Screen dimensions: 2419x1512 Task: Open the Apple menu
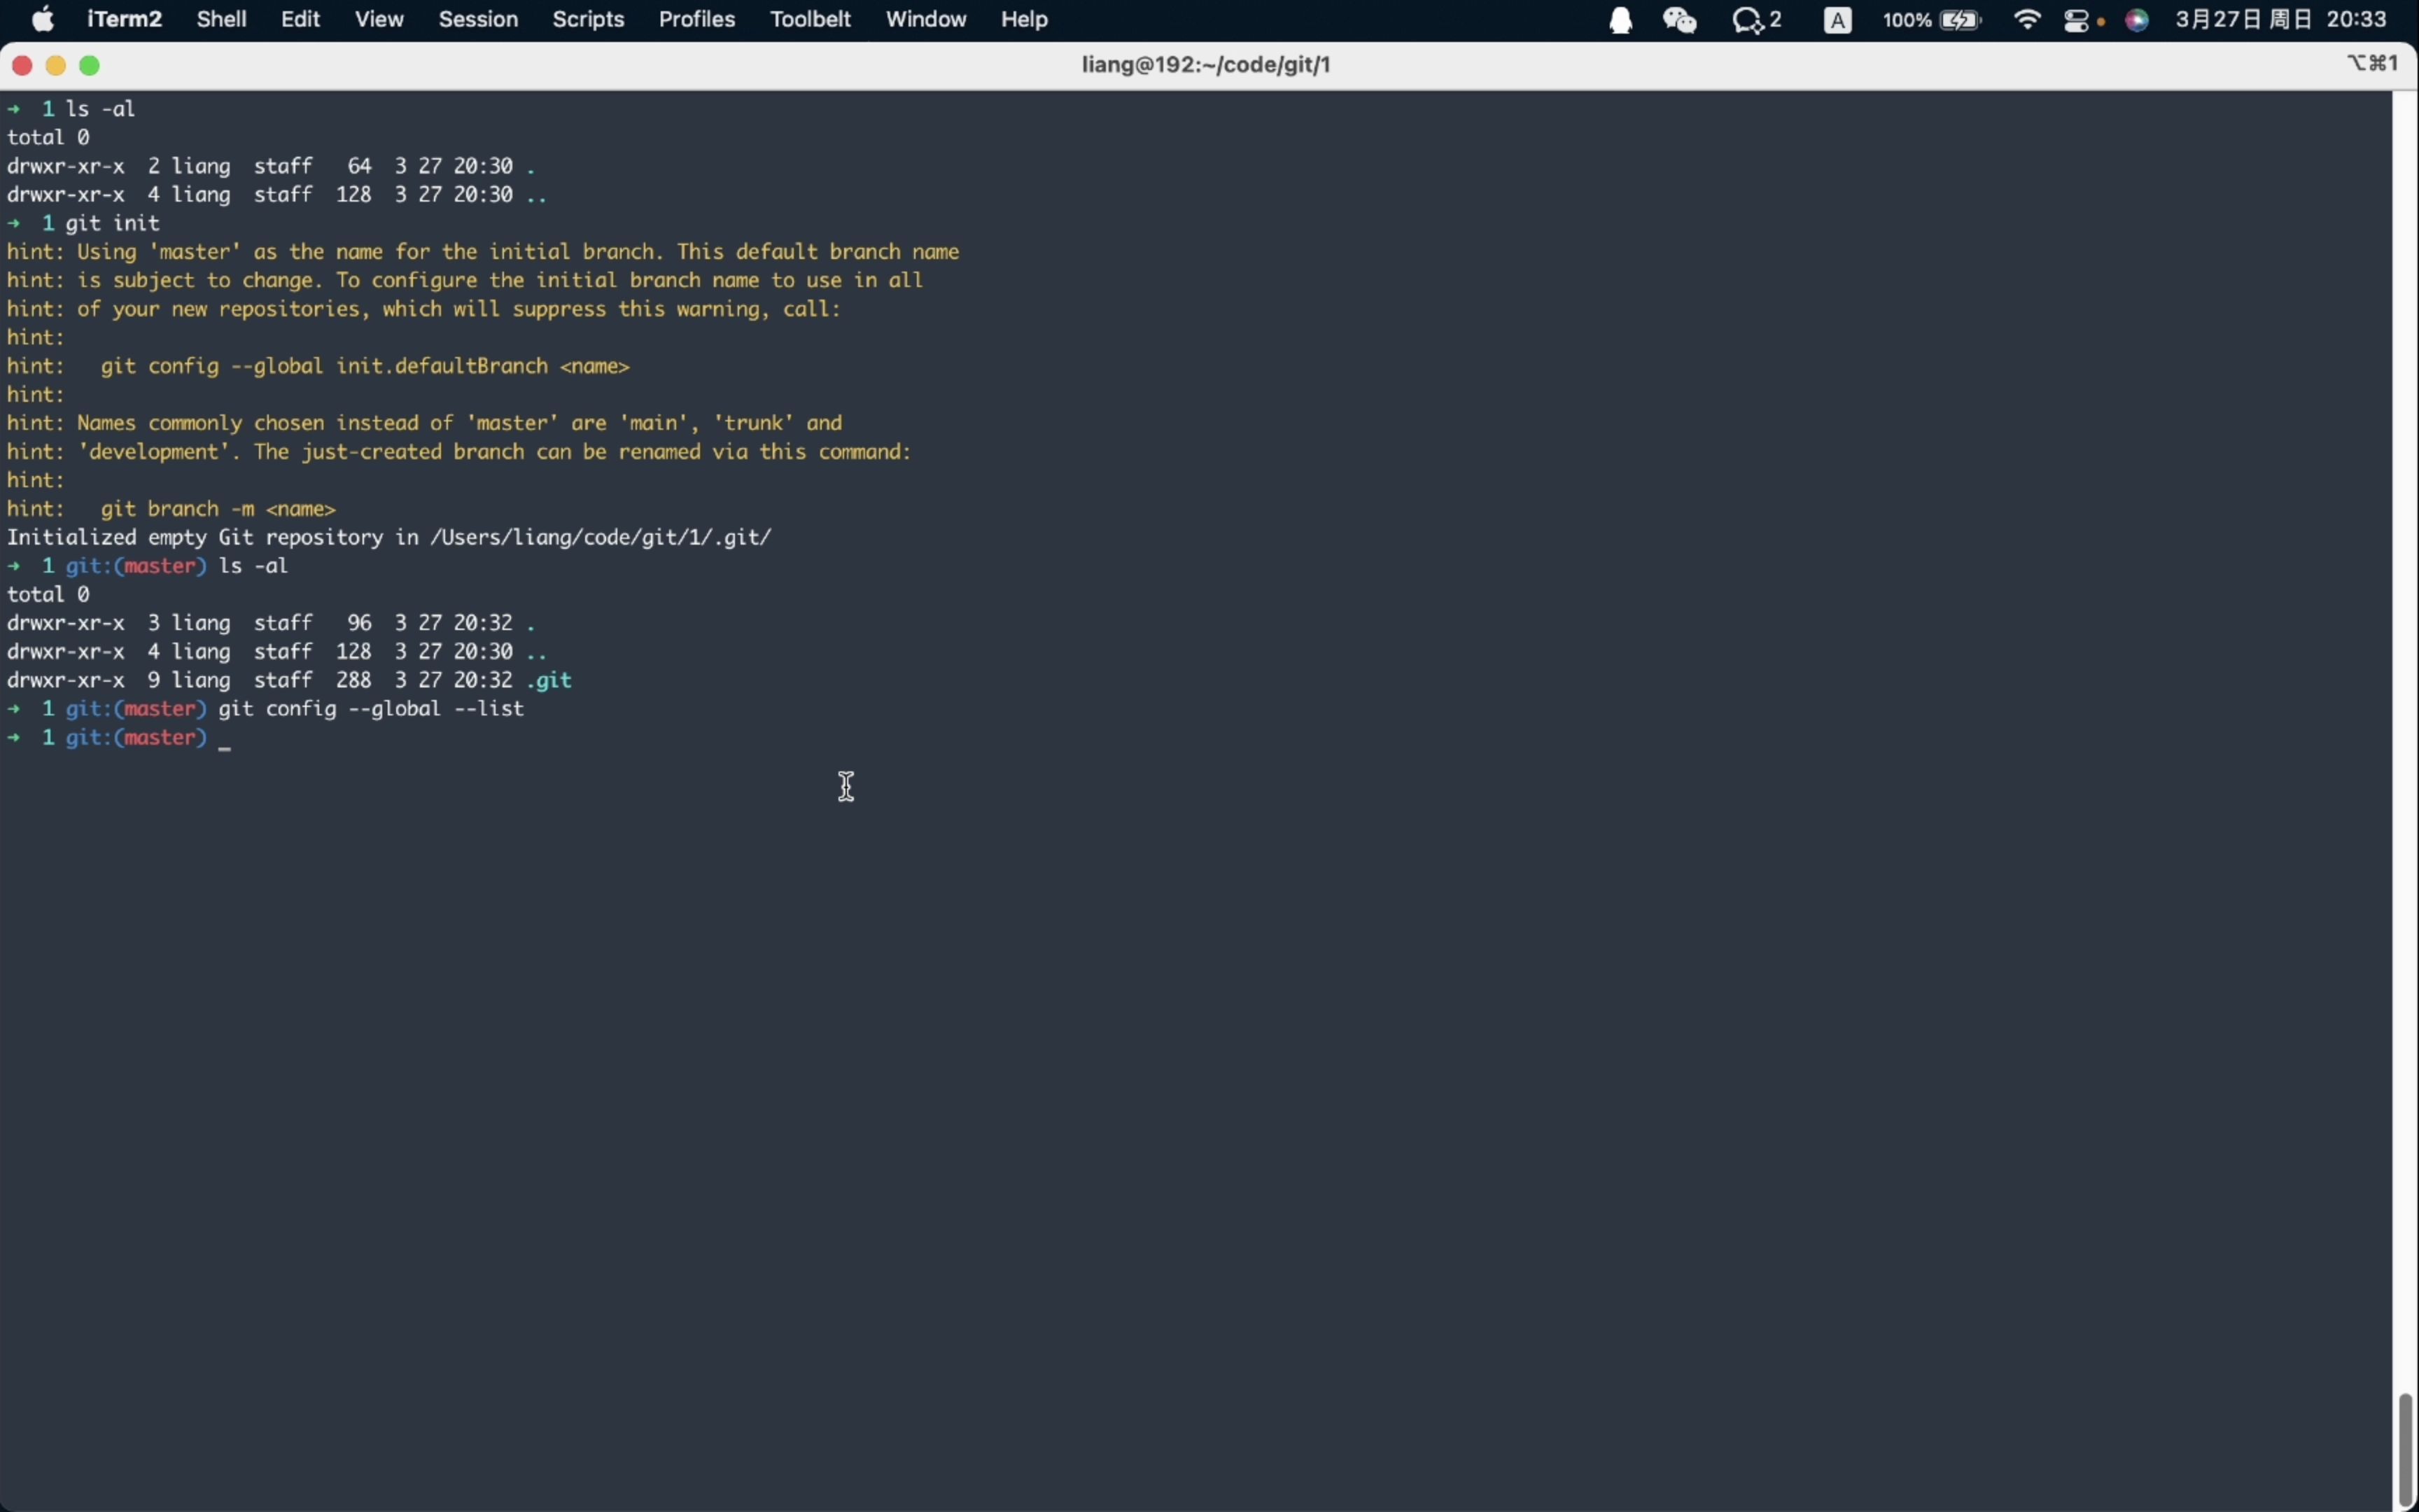[x=43, y=20]
